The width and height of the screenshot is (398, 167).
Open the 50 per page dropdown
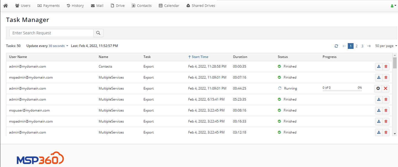[386, 46]
